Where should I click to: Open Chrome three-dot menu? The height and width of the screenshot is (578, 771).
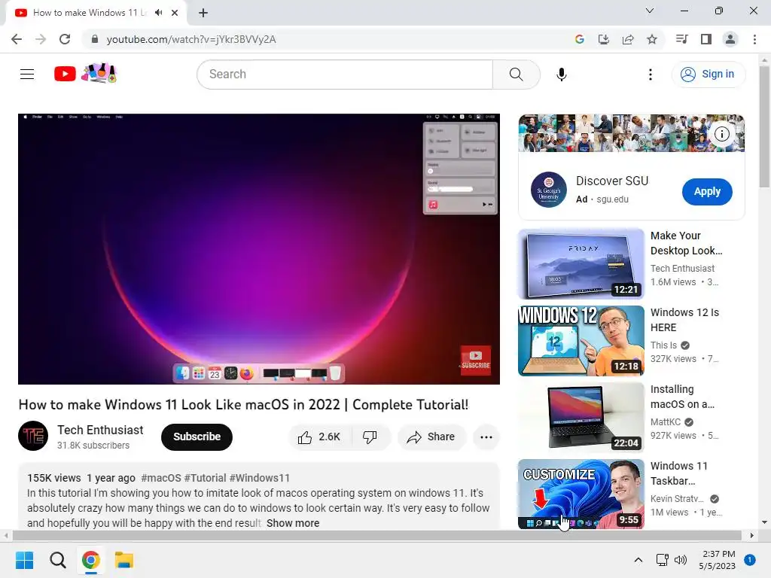point(754,39)
